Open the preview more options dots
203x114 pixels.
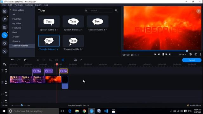200,54
